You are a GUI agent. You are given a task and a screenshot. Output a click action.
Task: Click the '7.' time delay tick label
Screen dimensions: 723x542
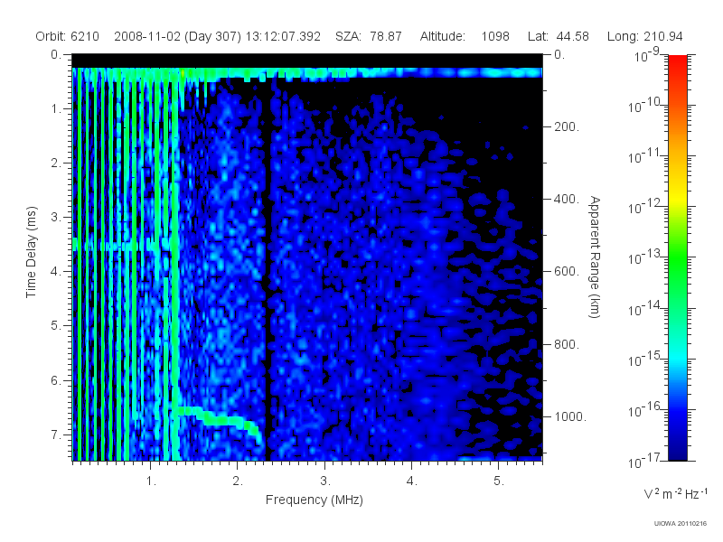[x=56, y=435]
